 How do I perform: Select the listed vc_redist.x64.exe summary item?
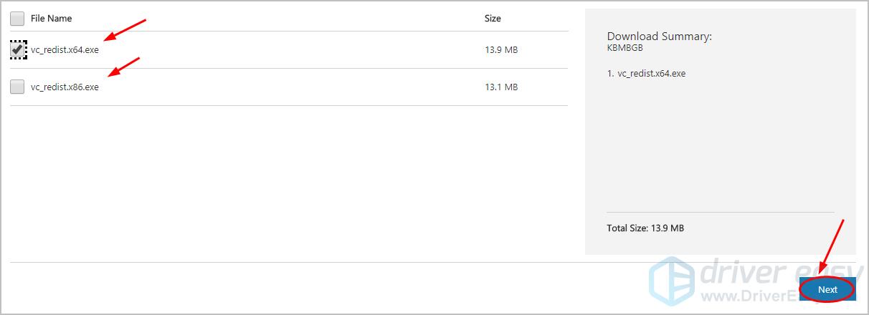tap(646, 73)
